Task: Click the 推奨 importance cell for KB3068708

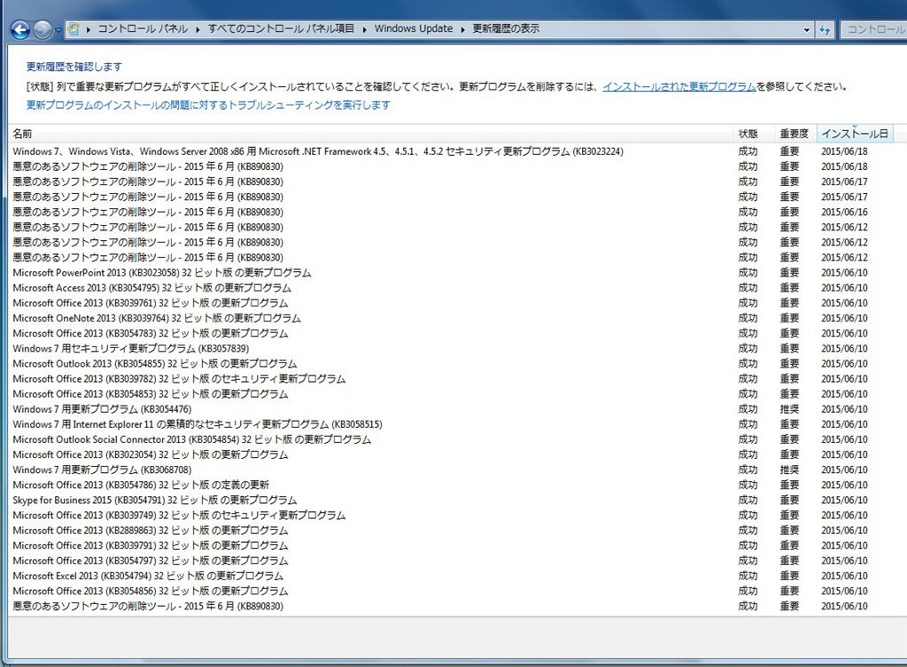Action: (789, 469)
